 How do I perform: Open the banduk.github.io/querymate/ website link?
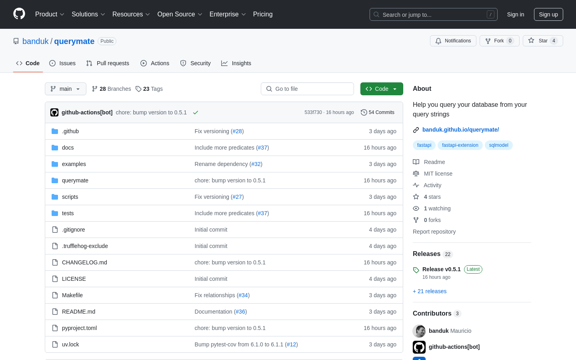tap(461, 130)
